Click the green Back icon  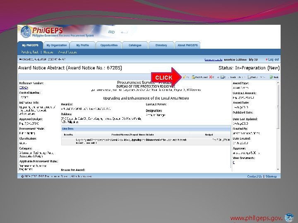click(x=271, y=77)
